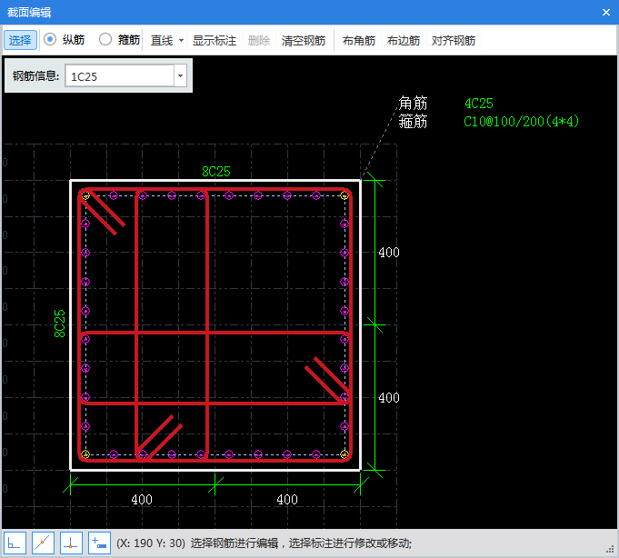Click 显示标注 in the toolbar
Image resolution: width=619 pixels, height=558 pixels.
tap(215, 40)
